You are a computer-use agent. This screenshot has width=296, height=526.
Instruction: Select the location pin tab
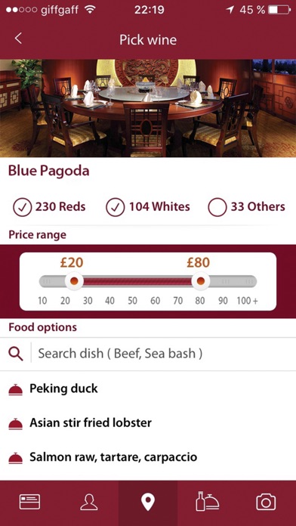point(148,503)
